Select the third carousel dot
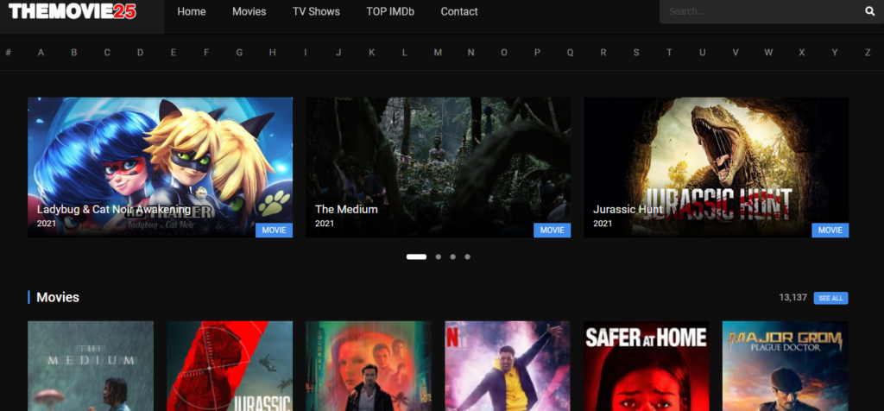 tap(452, 256)
